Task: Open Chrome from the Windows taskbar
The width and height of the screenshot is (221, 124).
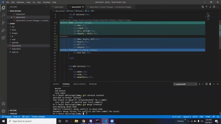Action: click(84, 121)
